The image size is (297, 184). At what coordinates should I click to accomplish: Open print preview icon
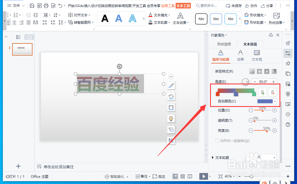point(53,6)
